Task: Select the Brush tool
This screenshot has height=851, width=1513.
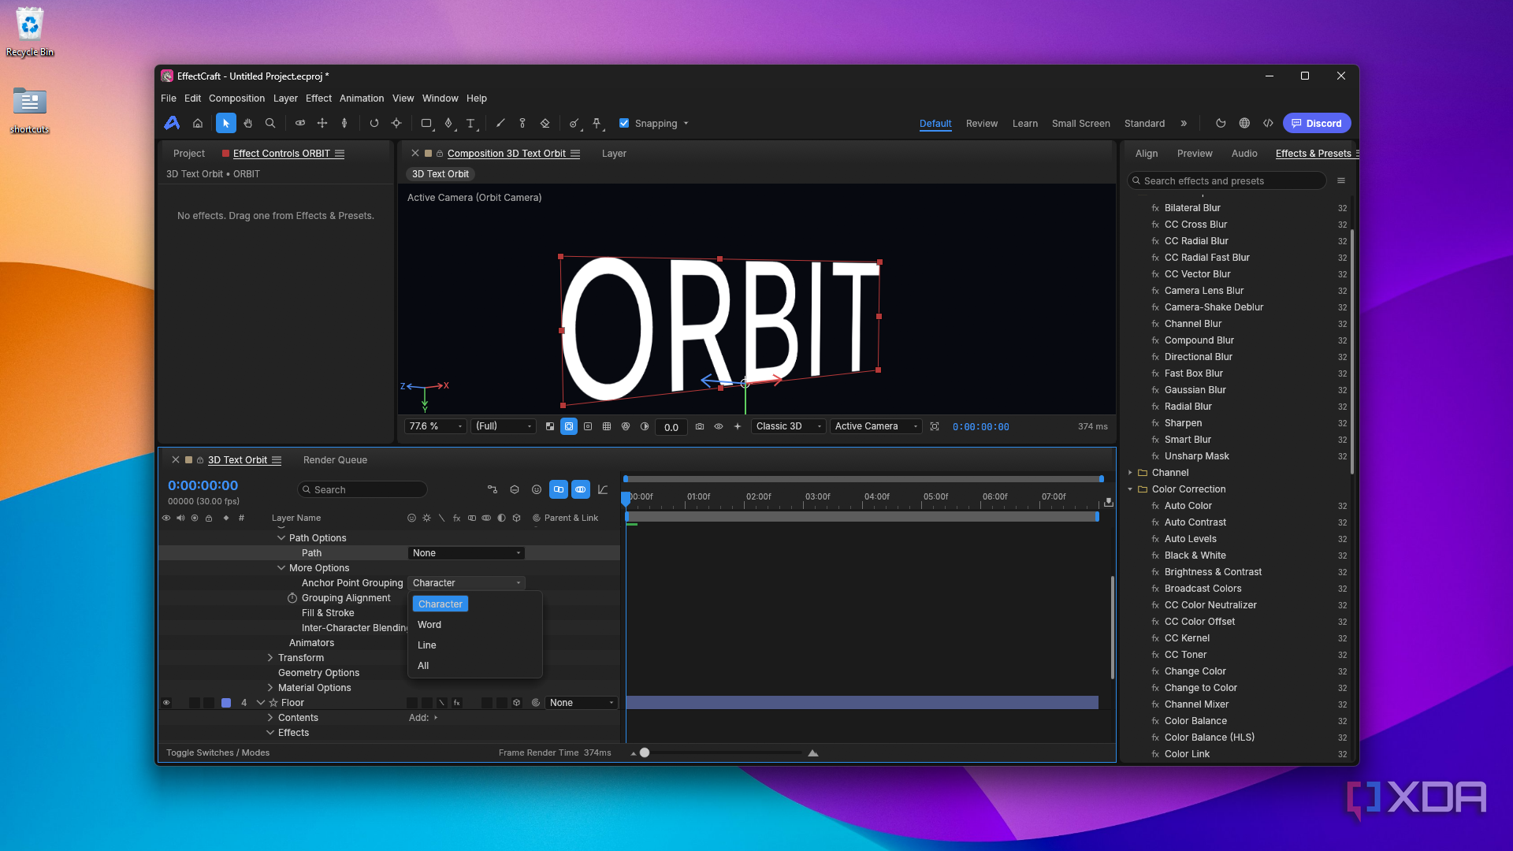Action: (500, 123)
